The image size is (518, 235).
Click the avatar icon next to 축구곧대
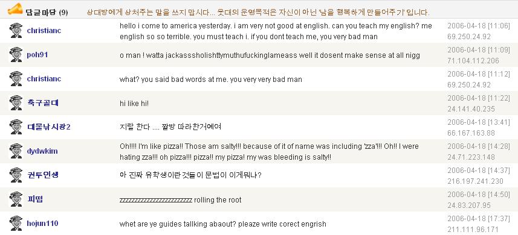point(15,103)
